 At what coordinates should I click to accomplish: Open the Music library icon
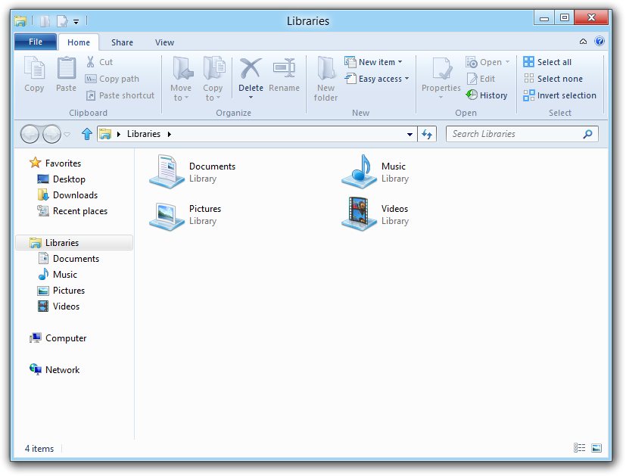[x=360, y=172]
